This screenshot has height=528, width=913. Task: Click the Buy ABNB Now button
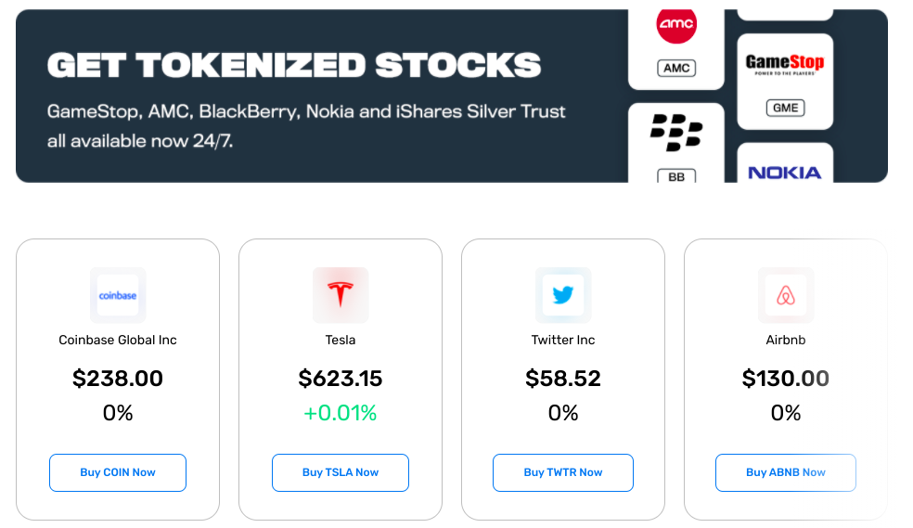click(x=786, y=472)
